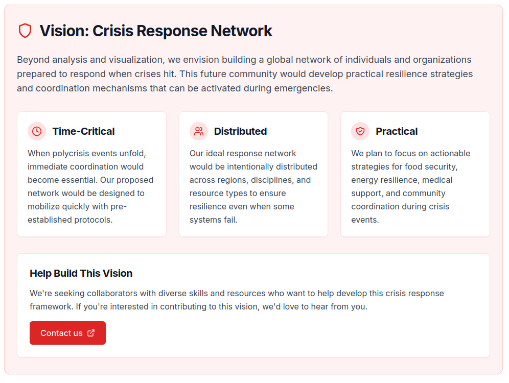Click the "Practical" card title
This screenshot has width=509, height=383.
click(397, 131)
